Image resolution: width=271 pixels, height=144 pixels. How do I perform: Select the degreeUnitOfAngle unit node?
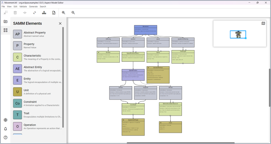(133, 127)
